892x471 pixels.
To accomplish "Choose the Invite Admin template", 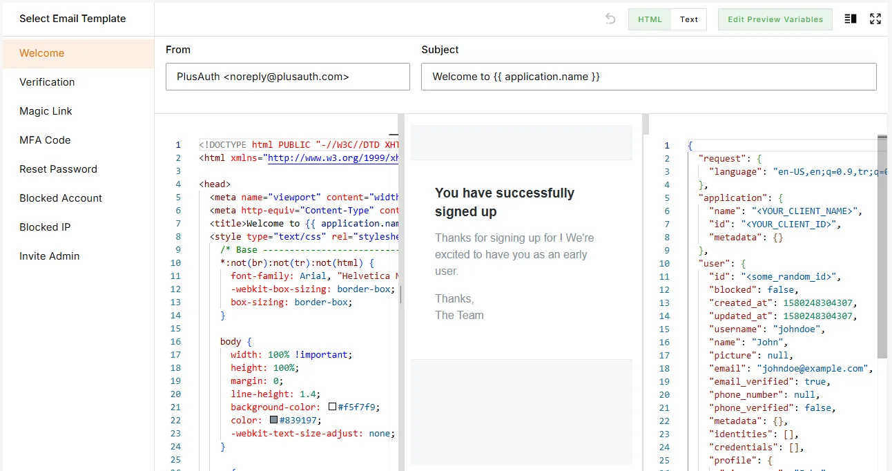I will pyautogui.click(x=49, y=256).
